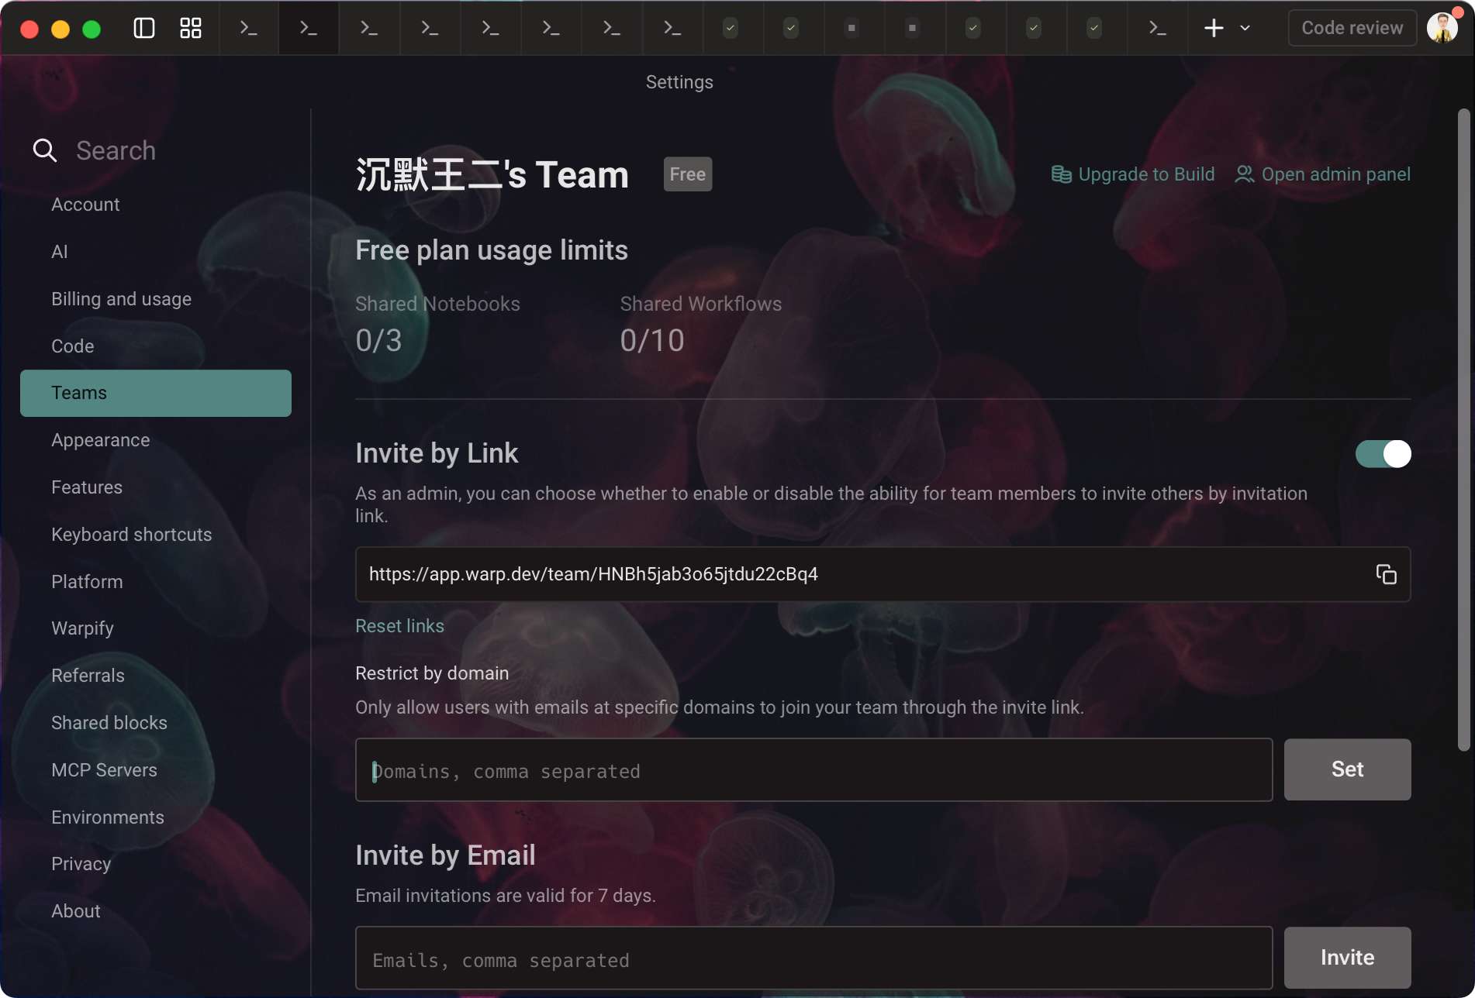Select the first terminal tab
1475x998 pixels.
click(x=248, y=29)
